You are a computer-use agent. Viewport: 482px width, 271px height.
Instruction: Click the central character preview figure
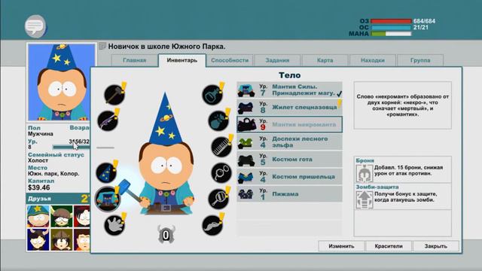[166, 154]
